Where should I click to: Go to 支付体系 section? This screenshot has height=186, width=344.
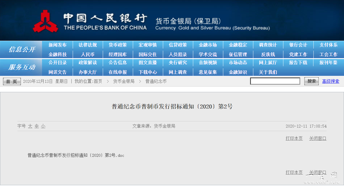coord(328,45)
